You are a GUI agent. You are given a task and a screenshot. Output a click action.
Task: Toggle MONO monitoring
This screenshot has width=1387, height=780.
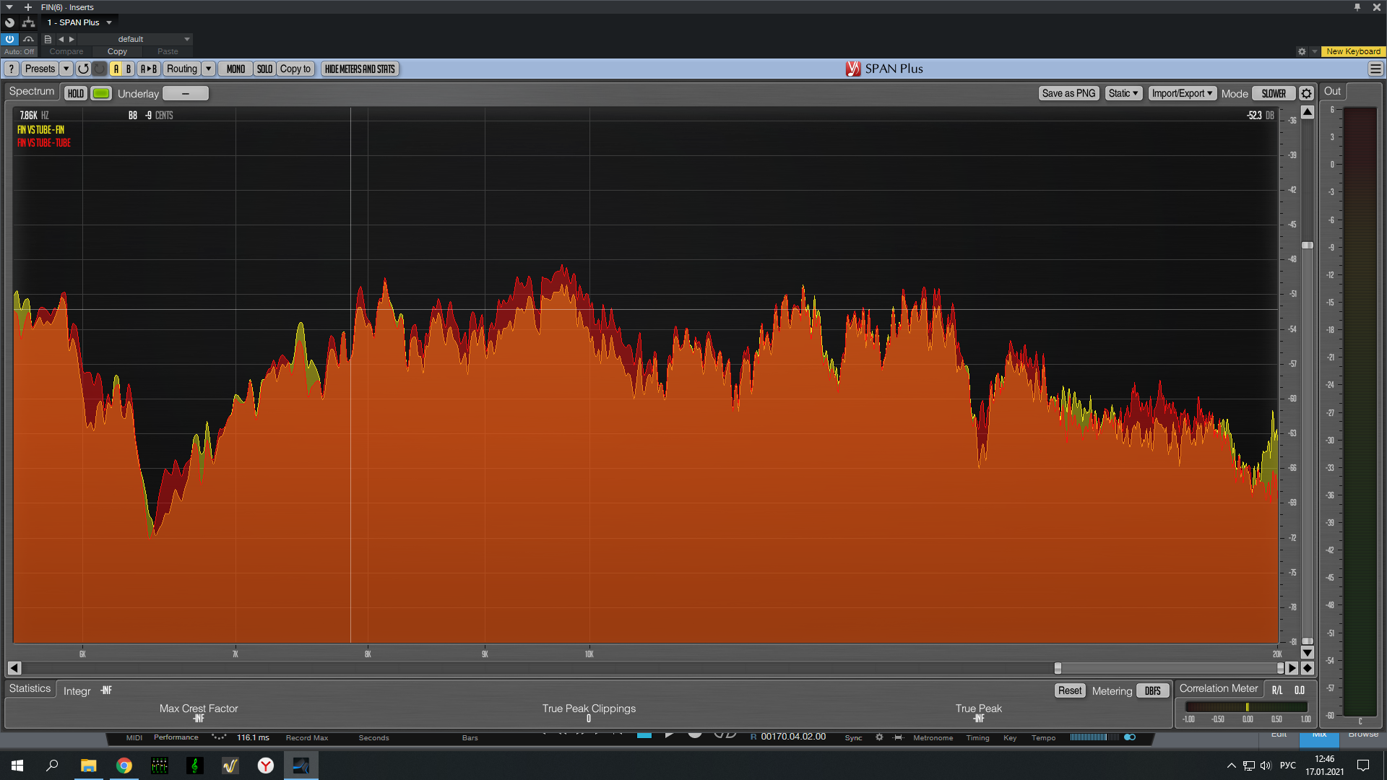pos(236,69)
